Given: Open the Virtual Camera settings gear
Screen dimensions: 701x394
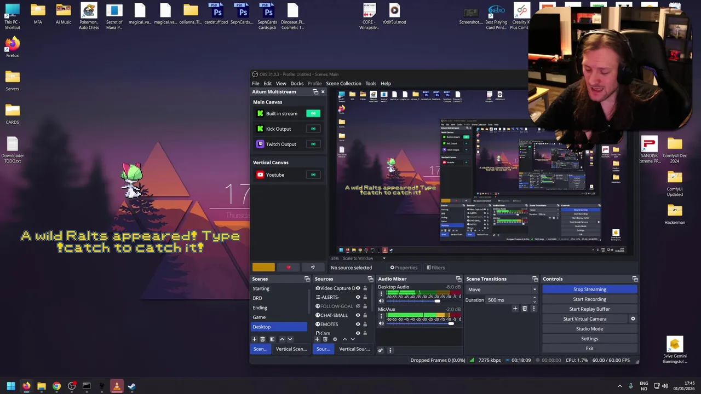Looking at the screenshot, I should pyautogui.click(x=633, y=319).
